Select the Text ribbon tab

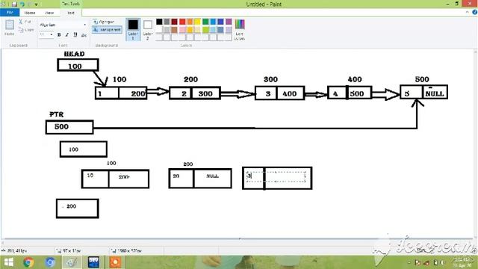(x=71, y=13)
